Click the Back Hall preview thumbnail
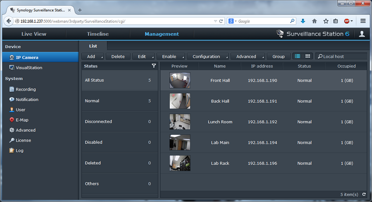 coord(180,101)
